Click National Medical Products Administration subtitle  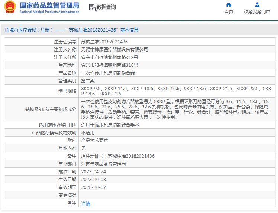tap(49, 12)
